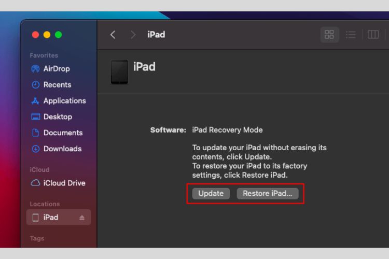Open iCloud Drive in the sidebar
This screenshot has width=389, height=259.
coord(64,183)
